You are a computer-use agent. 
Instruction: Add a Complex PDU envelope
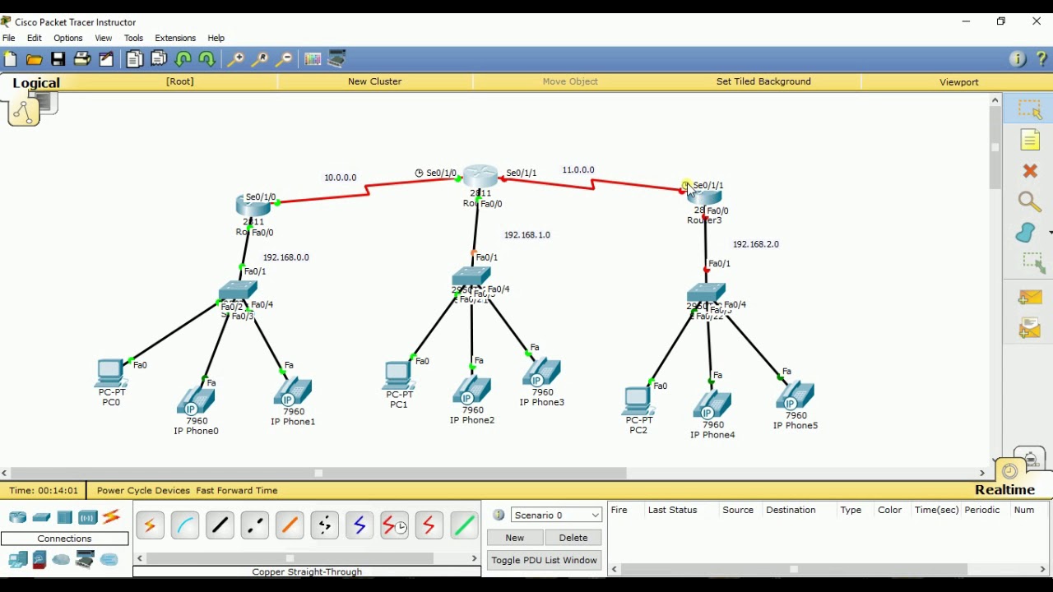(x=1030, y=328)
